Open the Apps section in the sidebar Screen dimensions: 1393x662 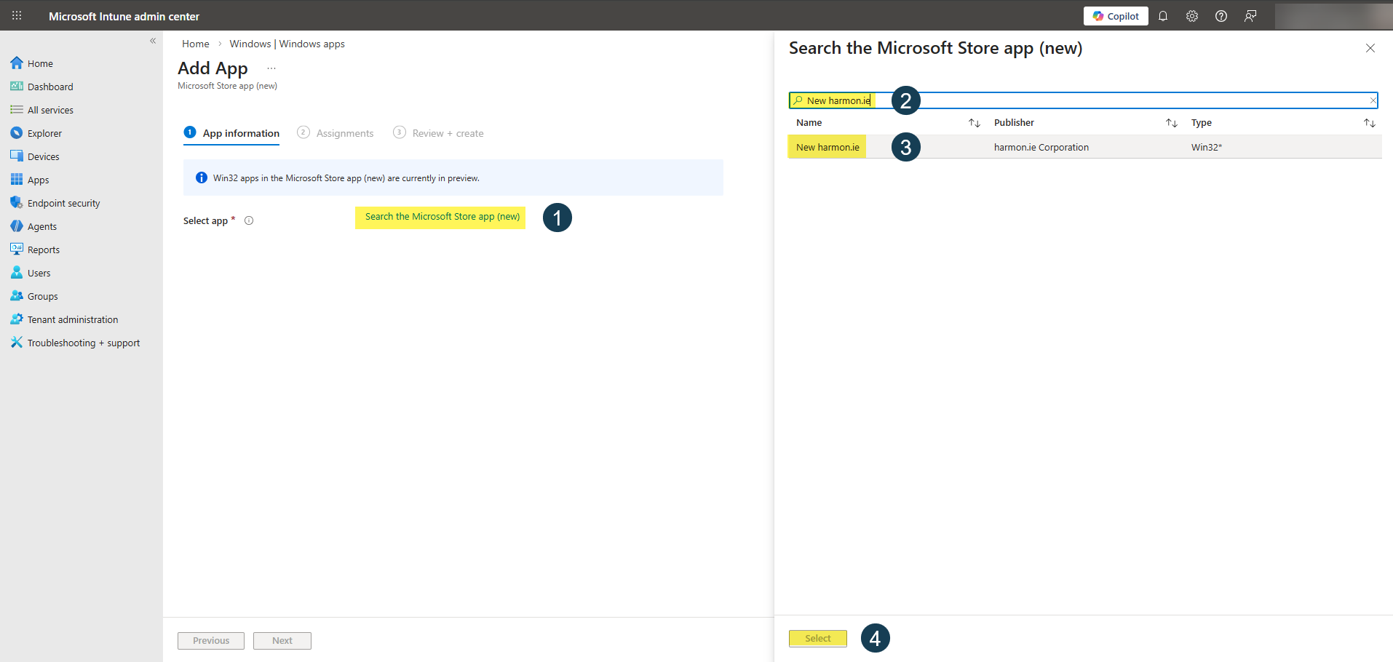[x=38, y=179]
